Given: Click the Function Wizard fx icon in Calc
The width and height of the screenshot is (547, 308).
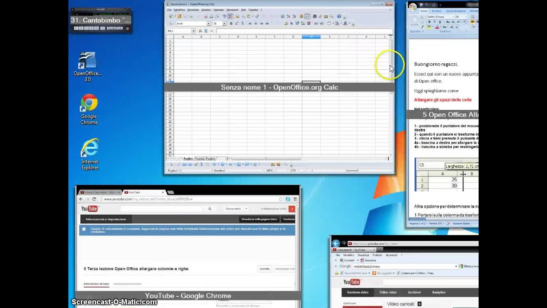Looking at the screenshot, I should (x=200, y=31).
